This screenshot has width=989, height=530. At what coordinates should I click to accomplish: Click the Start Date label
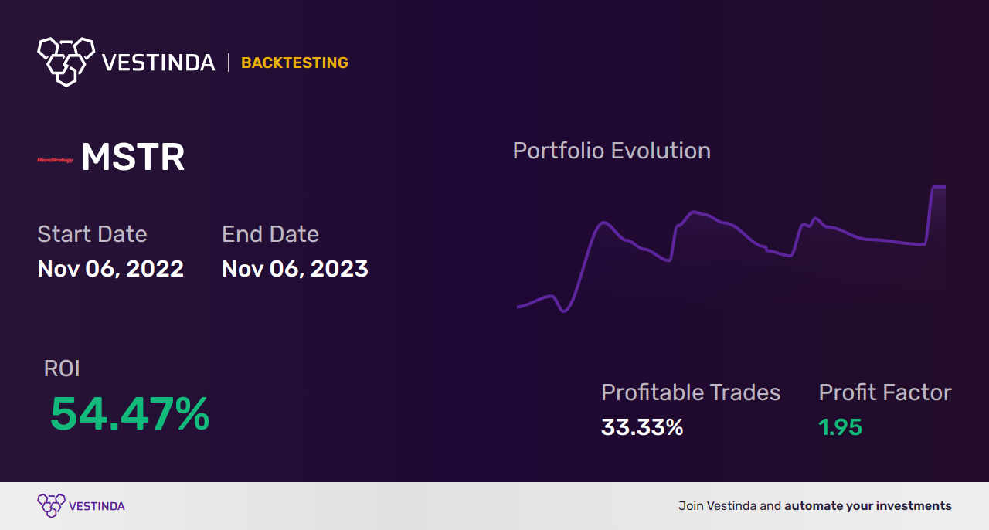point(92,234)
